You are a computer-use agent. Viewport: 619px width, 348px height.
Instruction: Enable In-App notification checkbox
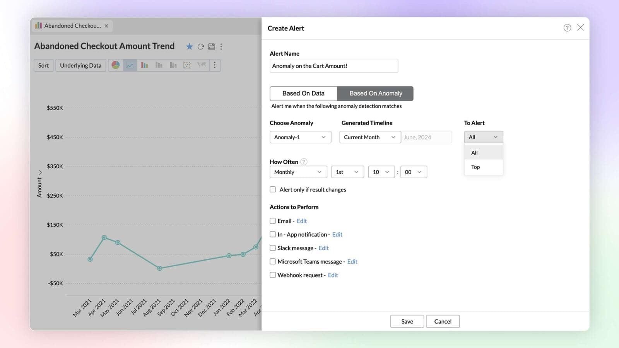click(x=273, y=234)
